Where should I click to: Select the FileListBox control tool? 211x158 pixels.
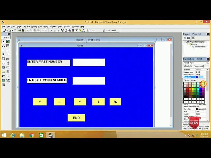pyautogui.click(x=8, y=72)
